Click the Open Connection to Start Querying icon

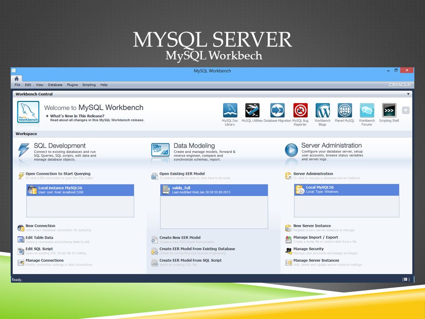[21, 176]
